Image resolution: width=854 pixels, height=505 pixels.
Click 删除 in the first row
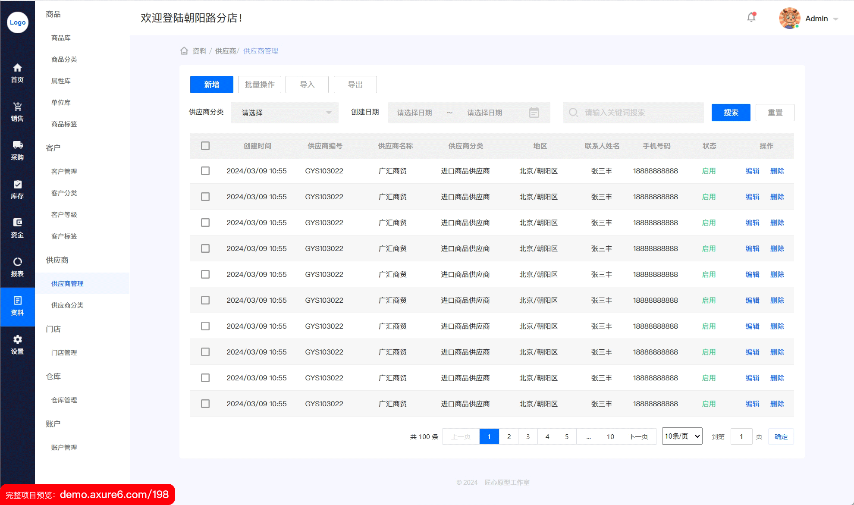point(777,171)
